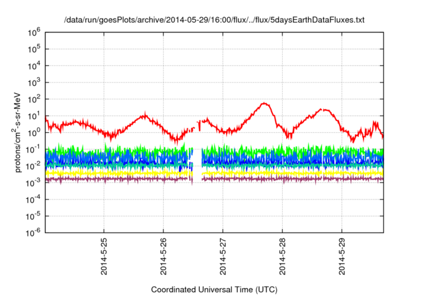Click the 2014-5-28 date label
This screenshot has width=423, height=296.
[282, 256]
